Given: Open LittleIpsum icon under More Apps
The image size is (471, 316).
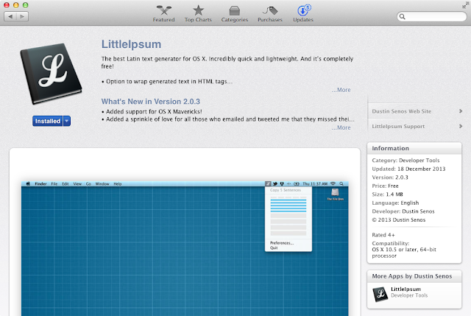Looking at the screenshot, I should click(x=380, y=294).
